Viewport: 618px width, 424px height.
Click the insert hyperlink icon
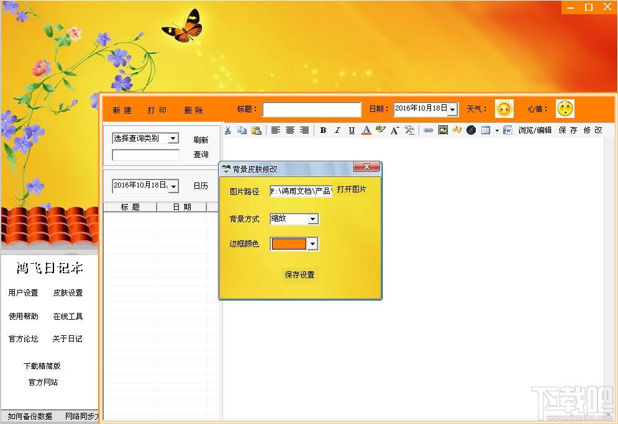[429, 130]
